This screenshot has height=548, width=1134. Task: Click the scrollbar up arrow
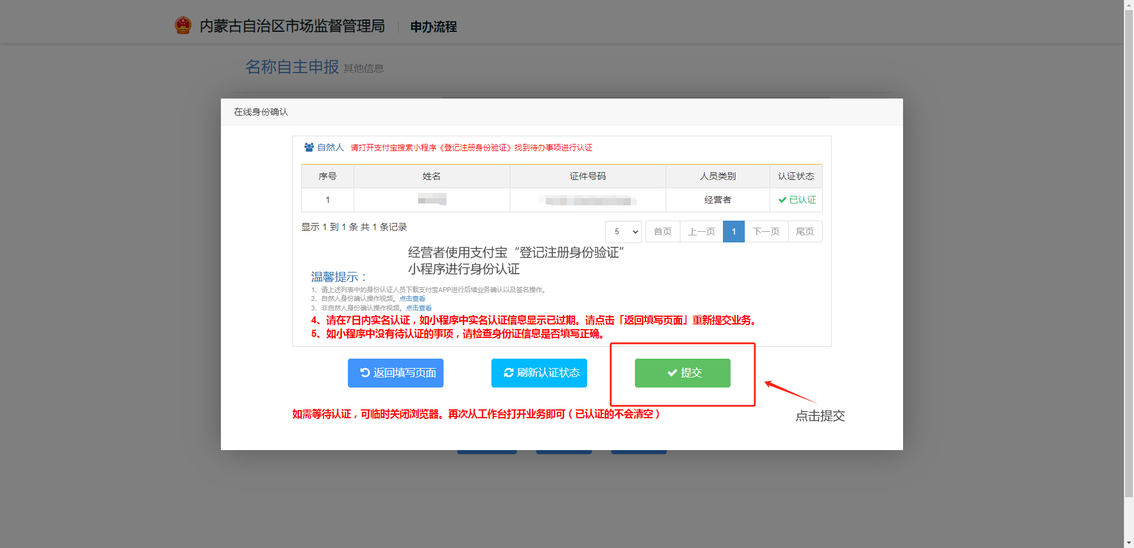pyautogui.click(x=1129, y=5)
